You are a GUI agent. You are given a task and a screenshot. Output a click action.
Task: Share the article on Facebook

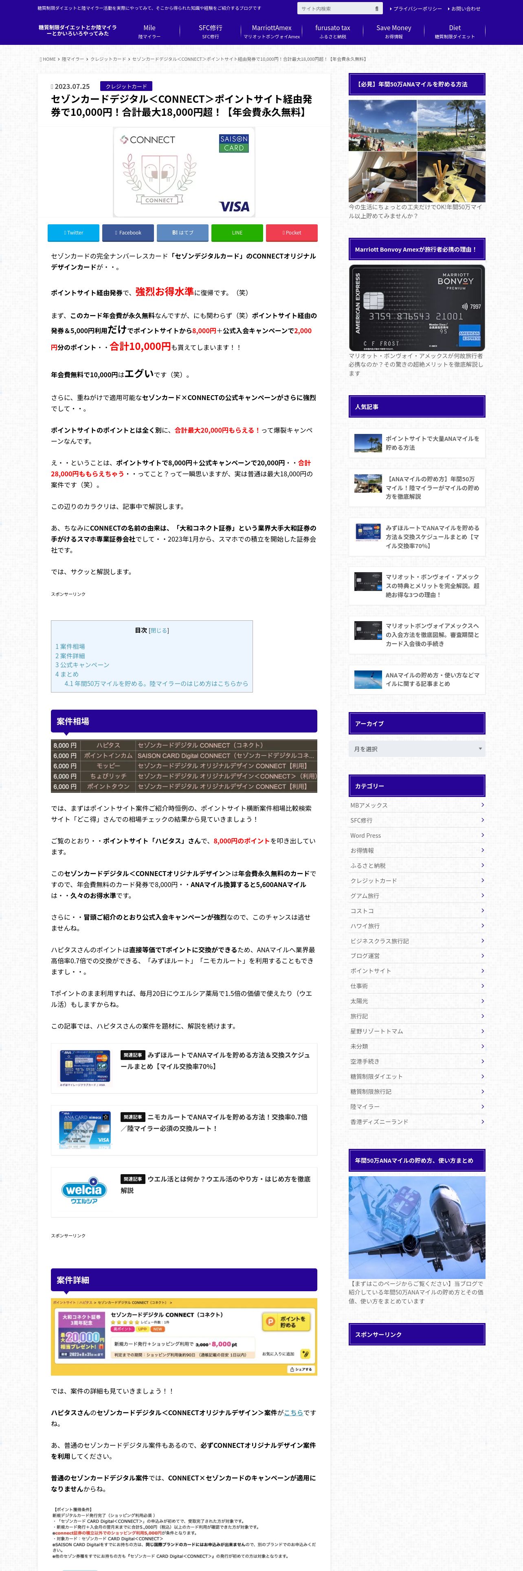pyautogui.click(x=128, y=232)
